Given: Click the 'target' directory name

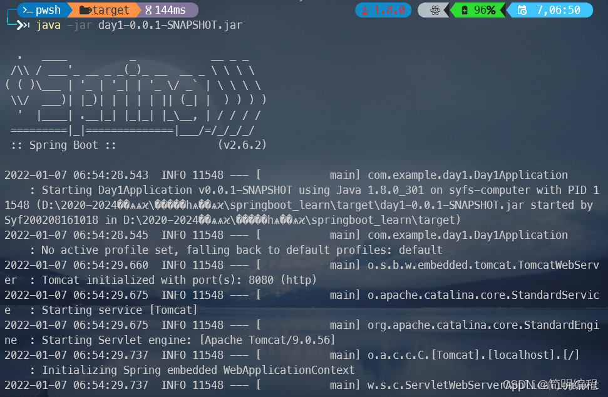Looking at the screenshot, I should [x=111, y=10].
